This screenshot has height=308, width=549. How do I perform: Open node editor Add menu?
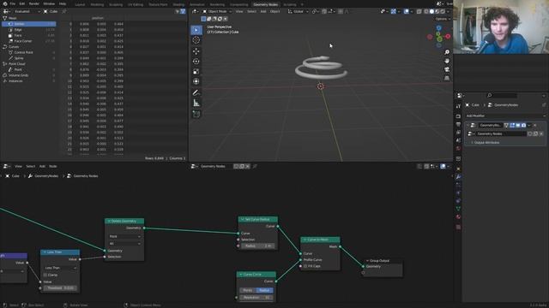point(42,166)
